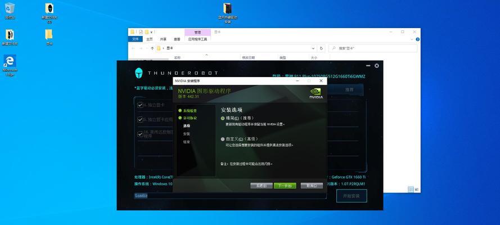Open the 应用程序工具 ribbon tab
This screenshot has height=225, width=500.
(197, 39)
